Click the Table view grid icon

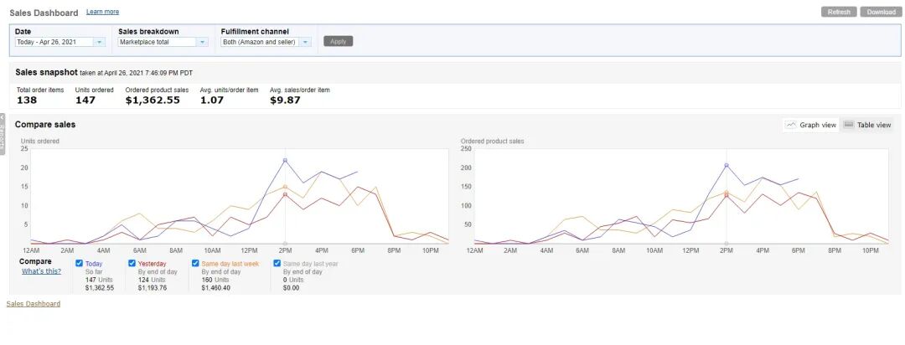click(848, 125)
